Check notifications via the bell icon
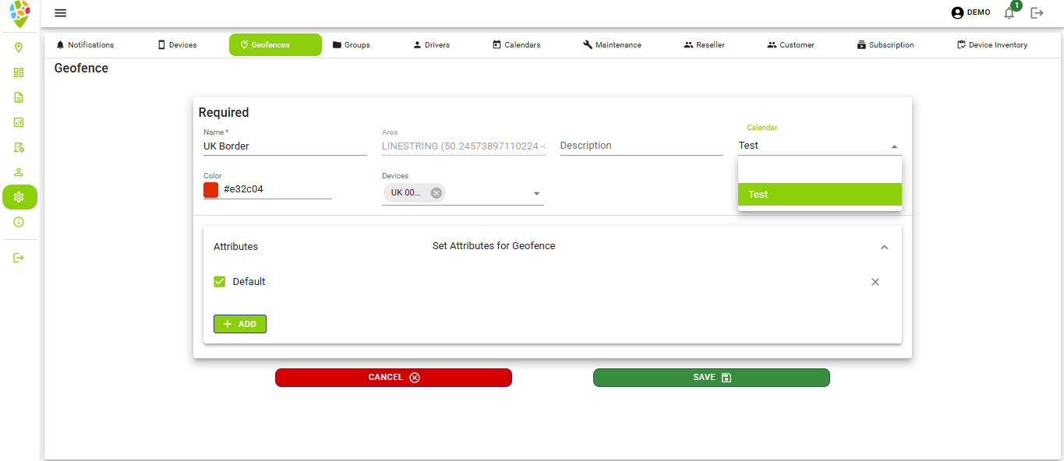 (x=1009, y=12)
